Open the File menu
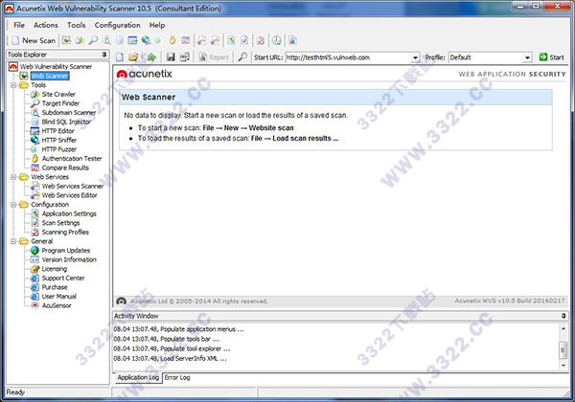This screenshot has width=575, height=402. 19,25
